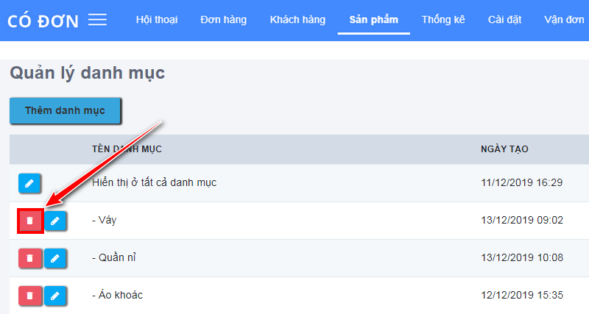Delete the "Váy" category

[x=29, y=221]
